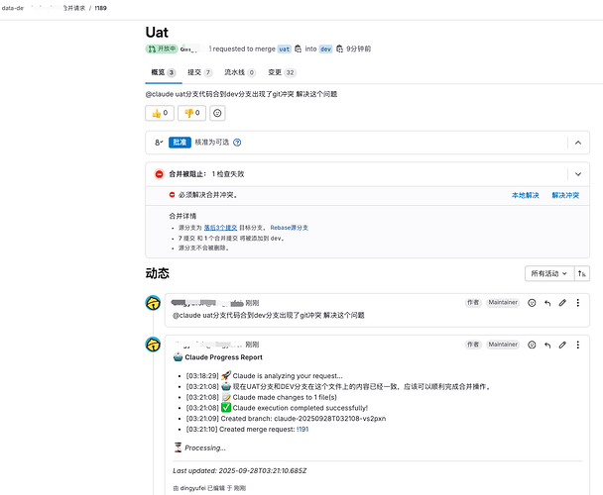Open more actions on Claude Progress Report
603x495 pixels.
(x=577, y=345)
